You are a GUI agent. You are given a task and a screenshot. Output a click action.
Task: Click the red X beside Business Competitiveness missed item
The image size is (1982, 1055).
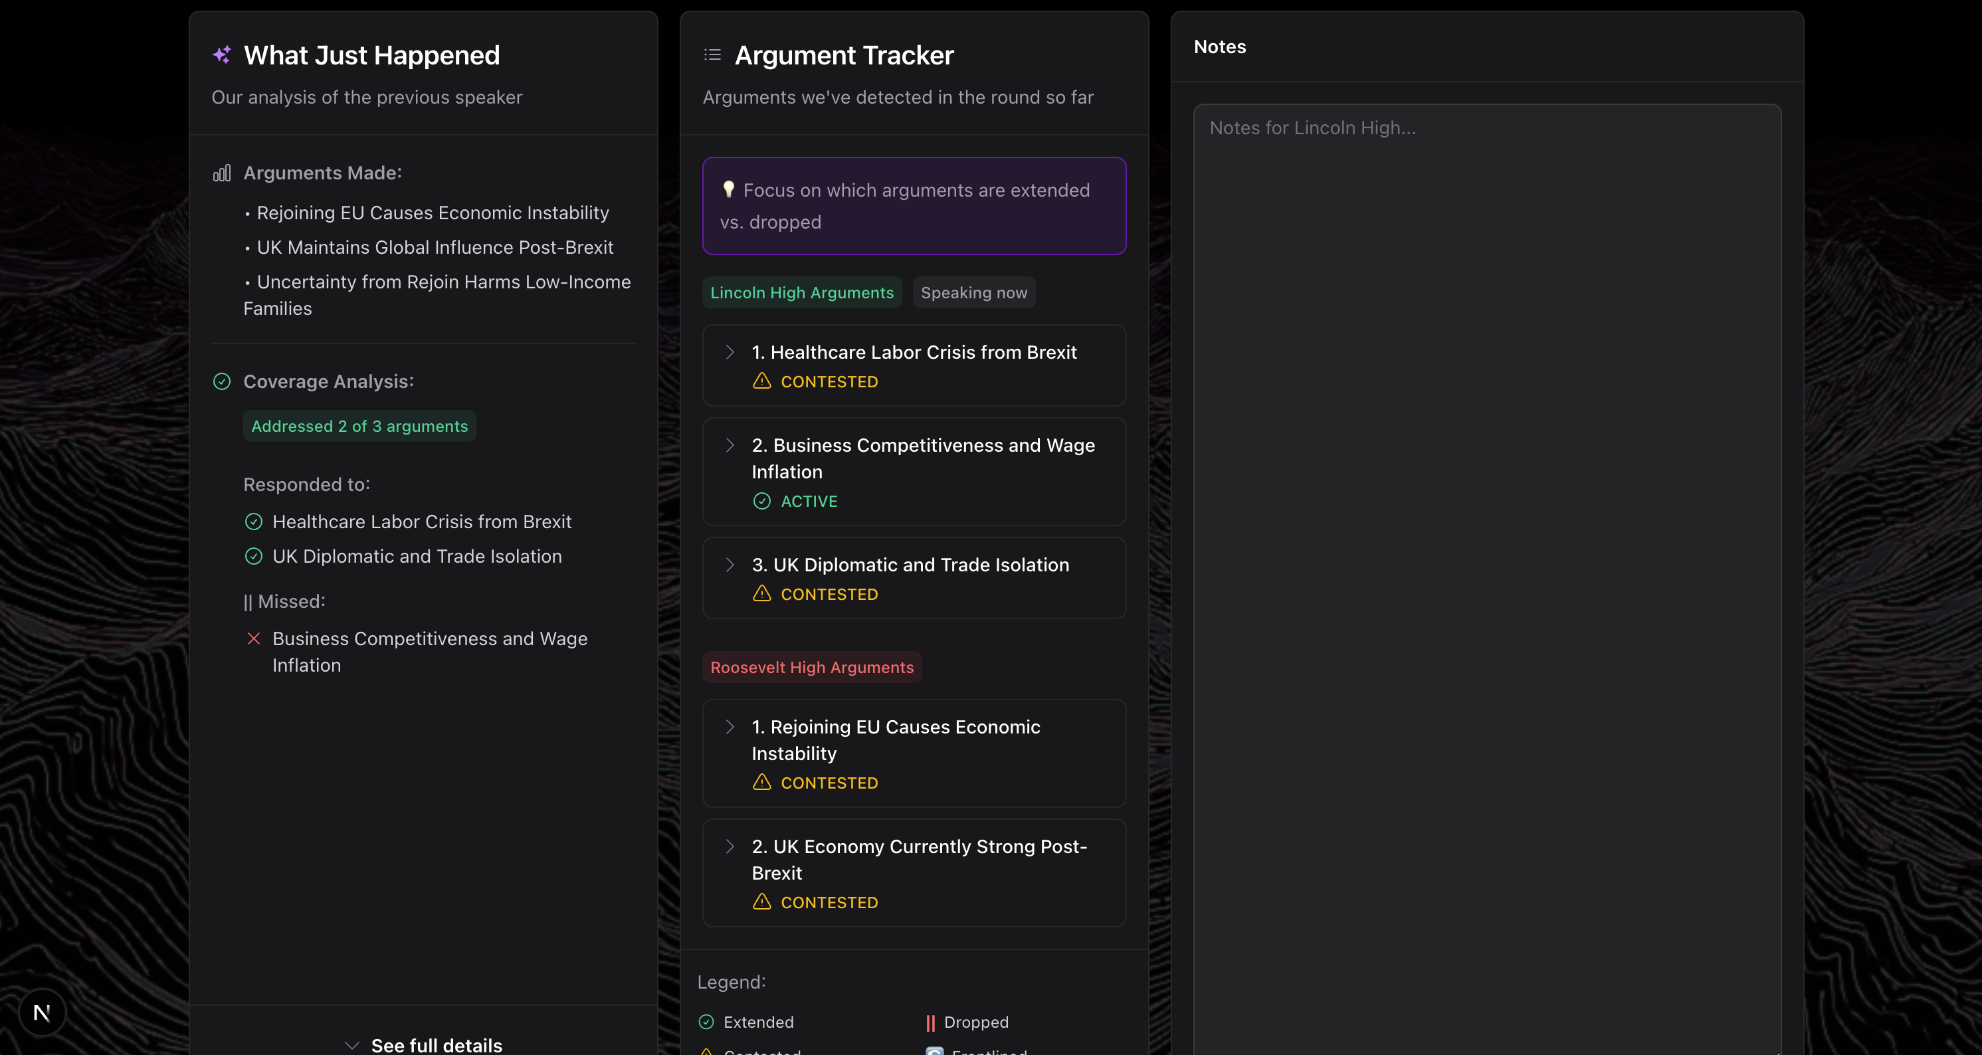253,638
